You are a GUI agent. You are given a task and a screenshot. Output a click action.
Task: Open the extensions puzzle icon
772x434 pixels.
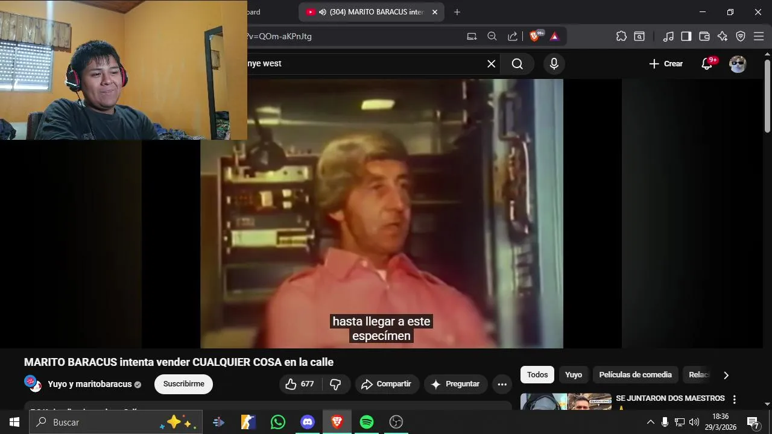point(621,36)
